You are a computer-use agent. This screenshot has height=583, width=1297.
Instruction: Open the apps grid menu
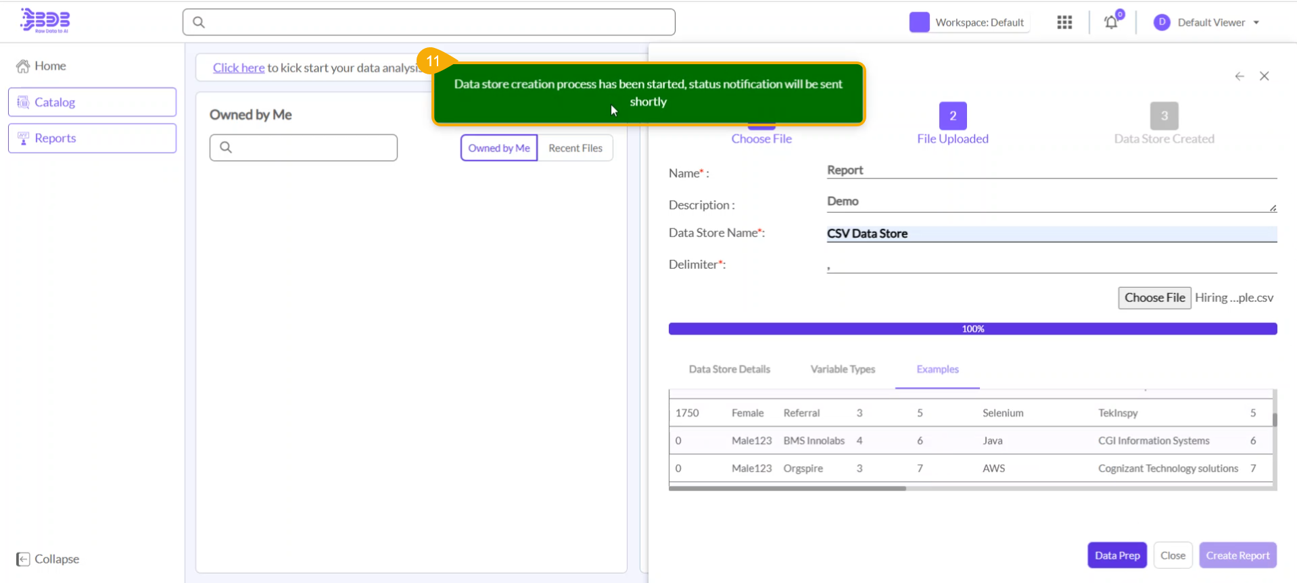coord(1064,22)
